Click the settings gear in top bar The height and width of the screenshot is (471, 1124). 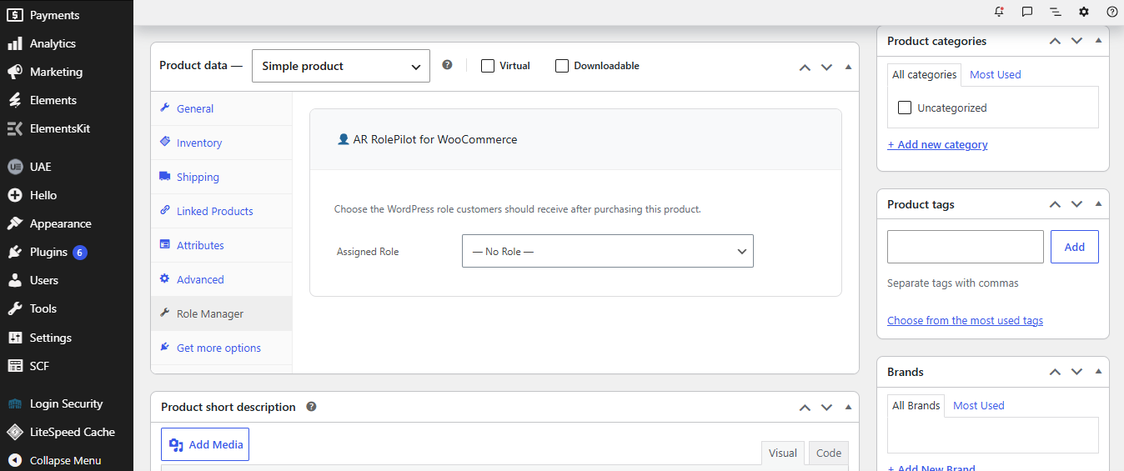(x=1084, y=12)
